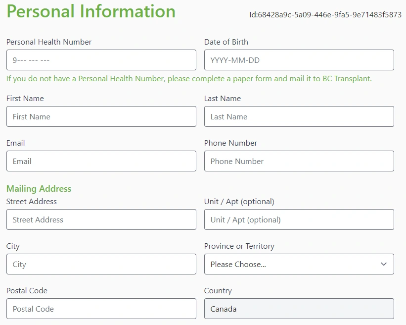
Task: Click the Postal Code input box
Action: (x=101, y=309)
